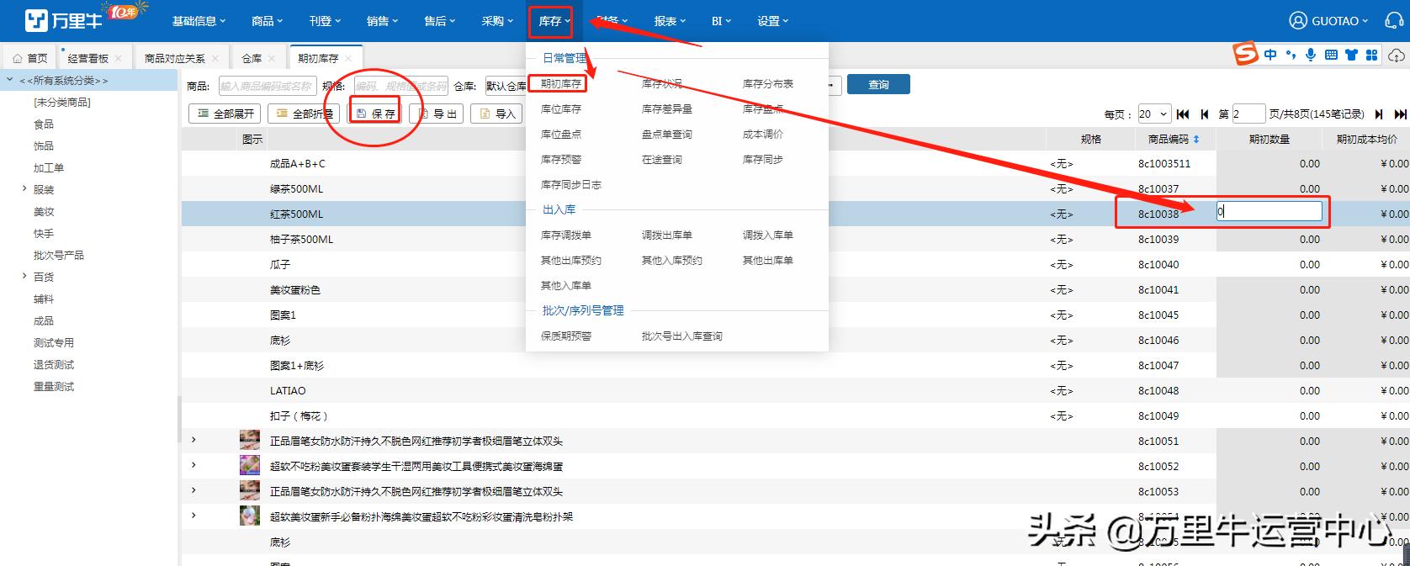
Task: Open the Sogou soft keyboard icon
Action: point(1331,55)
